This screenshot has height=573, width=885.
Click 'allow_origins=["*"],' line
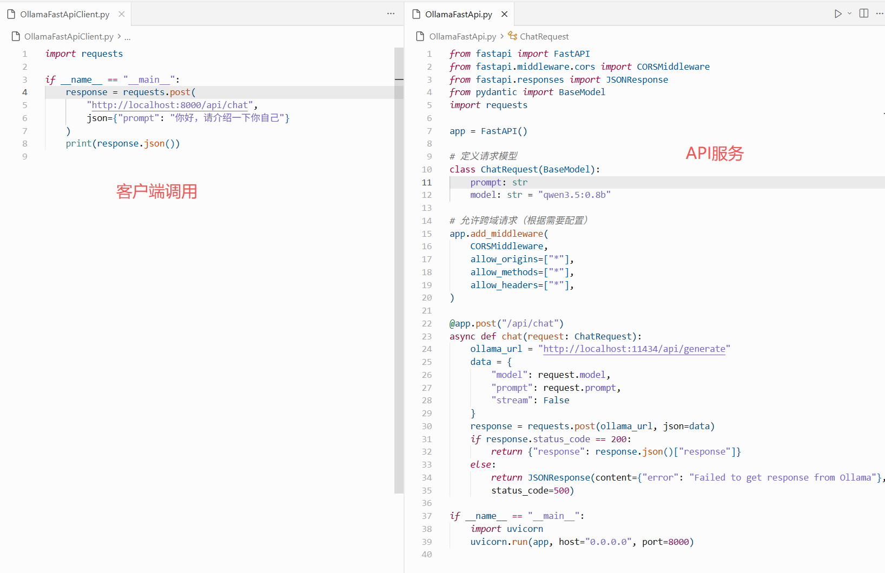tap(522, 259)
